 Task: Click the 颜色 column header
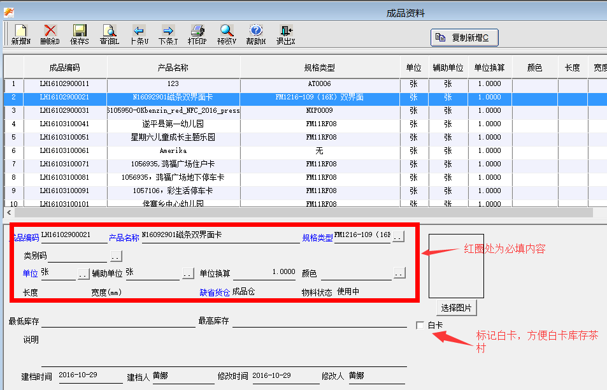click(x=535, y=68)
